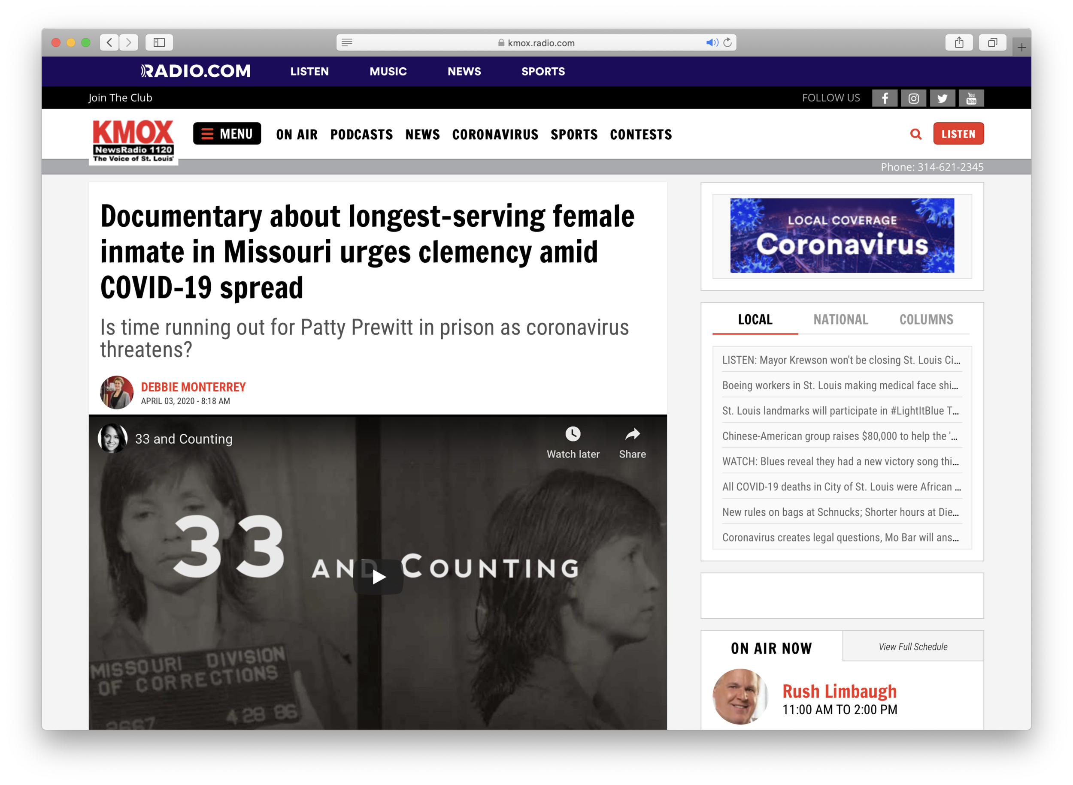Image resolution: width=1073 pixels, height=785 pixels.
Task: Play the 33 and Counting video
Action: [x=378, y=577]
